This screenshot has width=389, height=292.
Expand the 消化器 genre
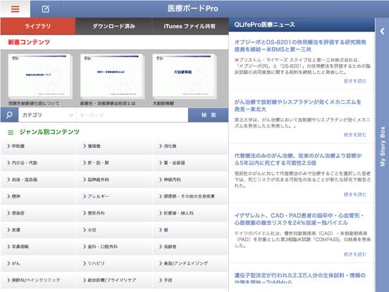tap(190, 146)
